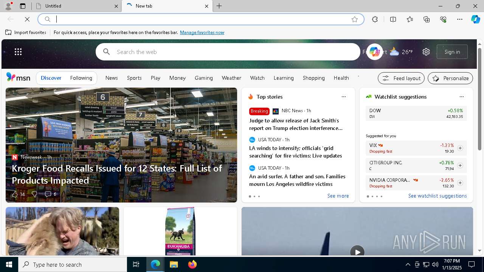Viewport: 484px width, 272px height.
Task: Open the Extensions puzzle icon
Action: (375, 19)
